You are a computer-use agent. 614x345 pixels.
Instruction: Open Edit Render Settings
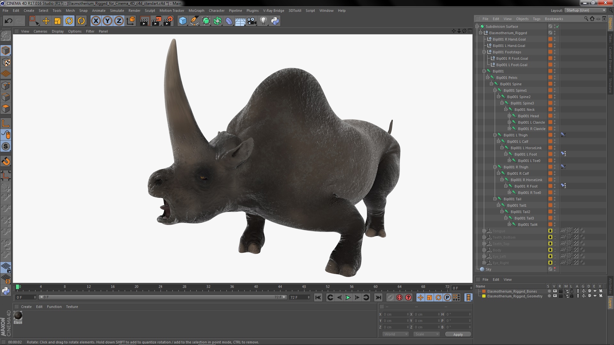point(168,21)
